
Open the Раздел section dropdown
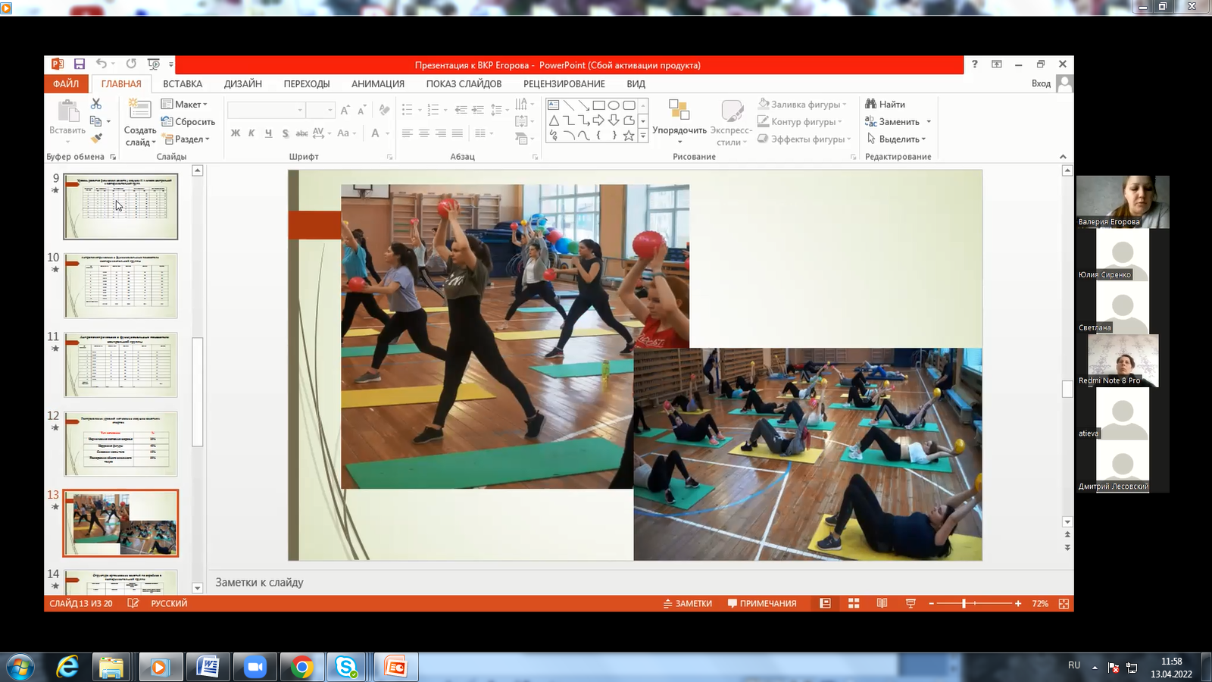186,139
